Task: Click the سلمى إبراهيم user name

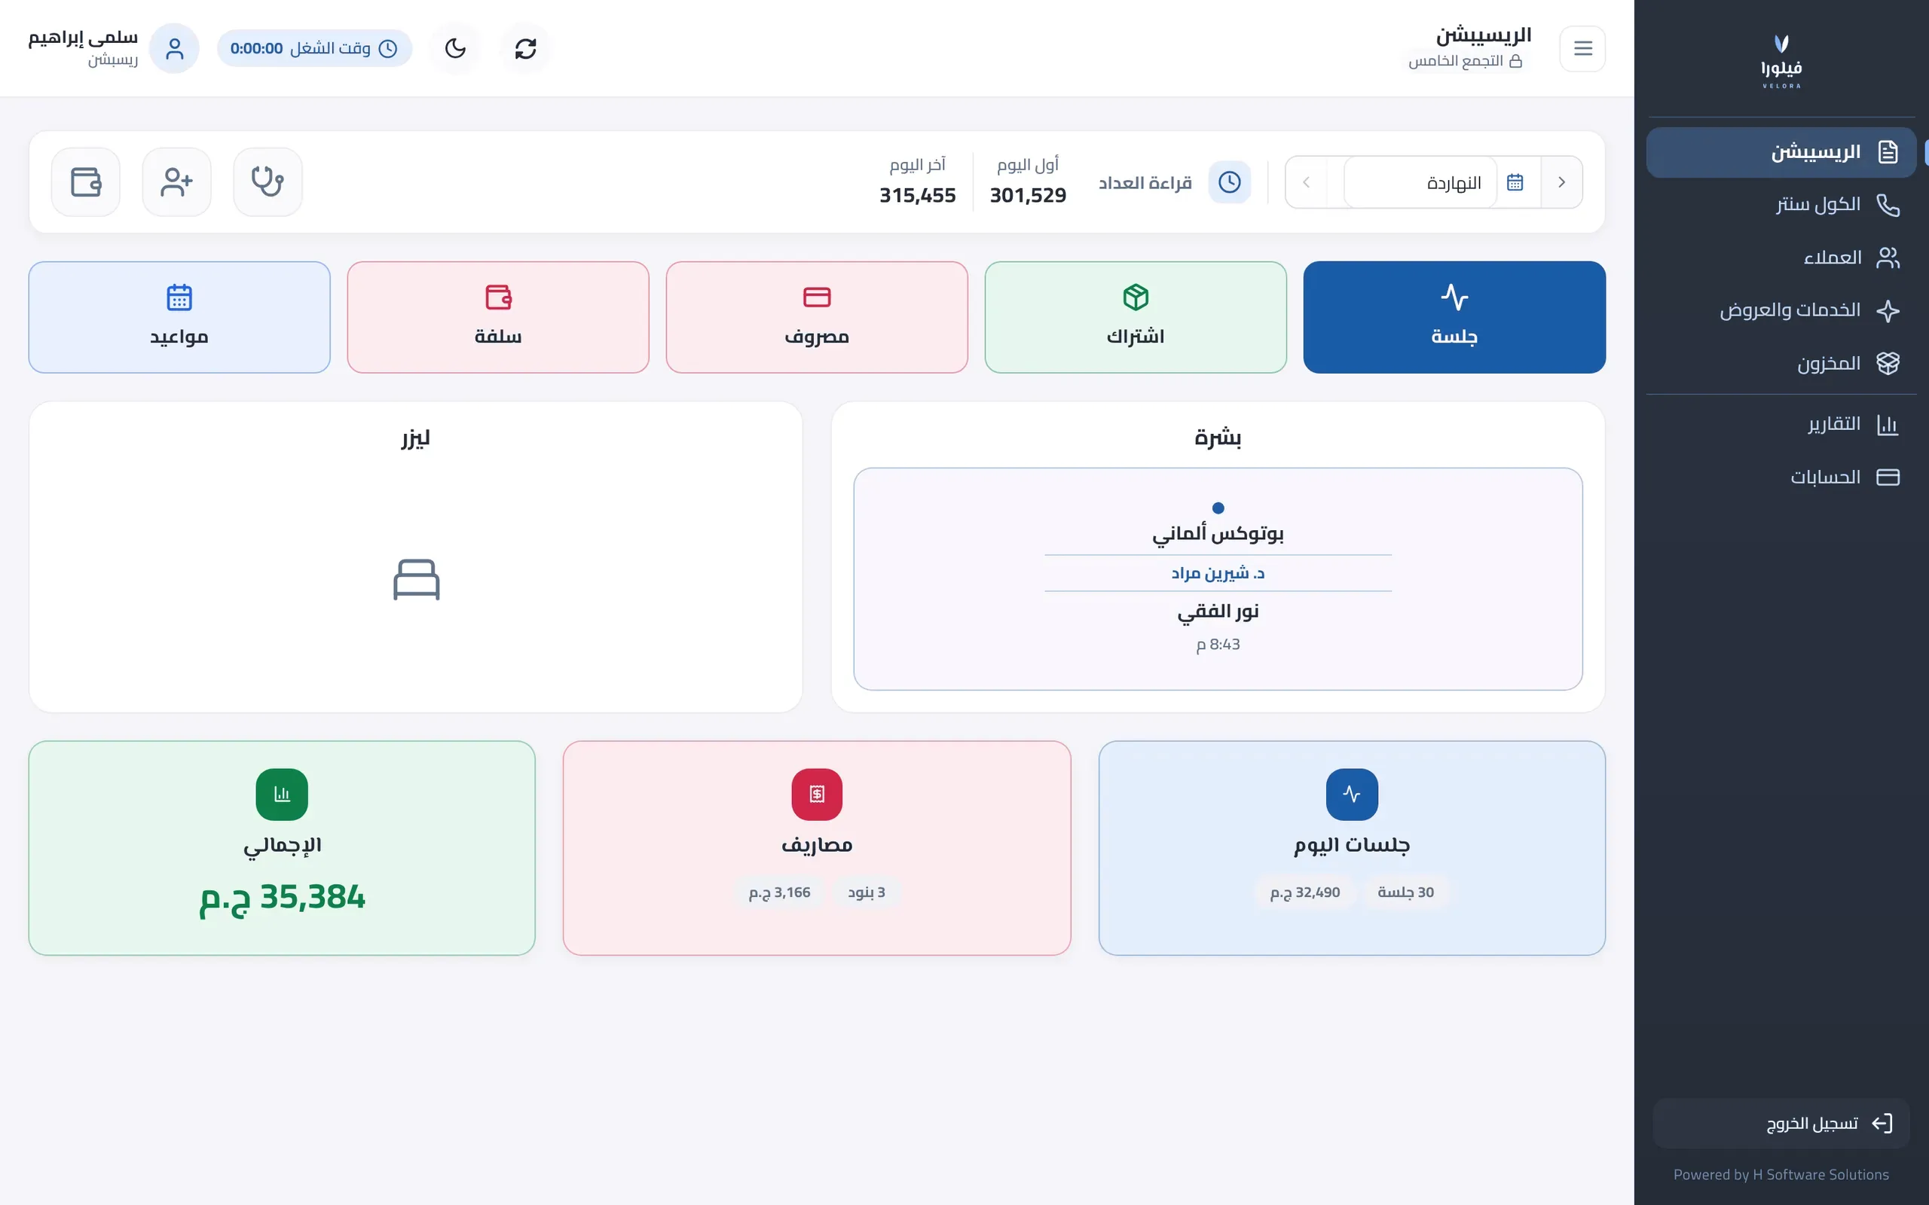Action: pyautogui.click(x=83, y=38)
